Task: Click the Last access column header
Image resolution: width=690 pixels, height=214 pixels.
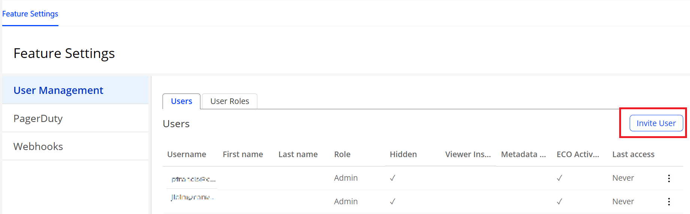Action: click(633, 155)
